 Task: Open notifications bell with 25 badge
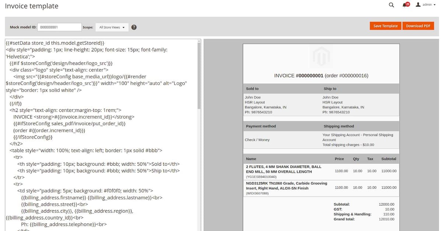click(406, 5)
